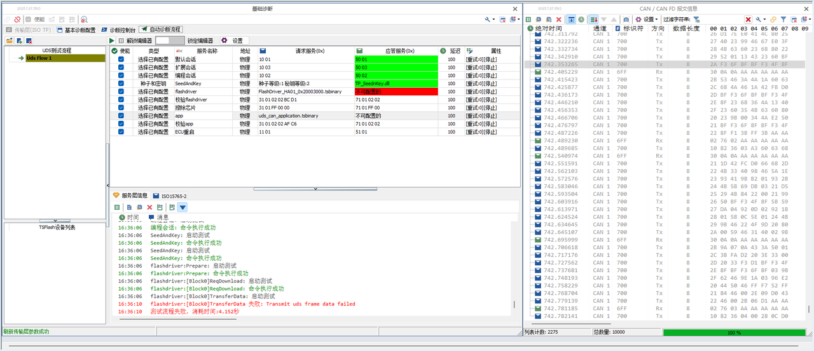This screenshot has height=351, width=814.
Task: Uncheck the enable box for flashdriver row
Action: coord(121,92)
